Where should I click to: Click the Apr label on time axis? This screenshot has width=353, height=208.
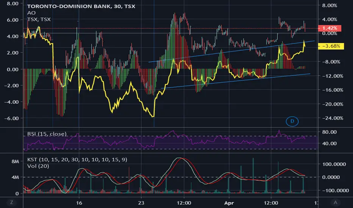(x=229, y=203)
